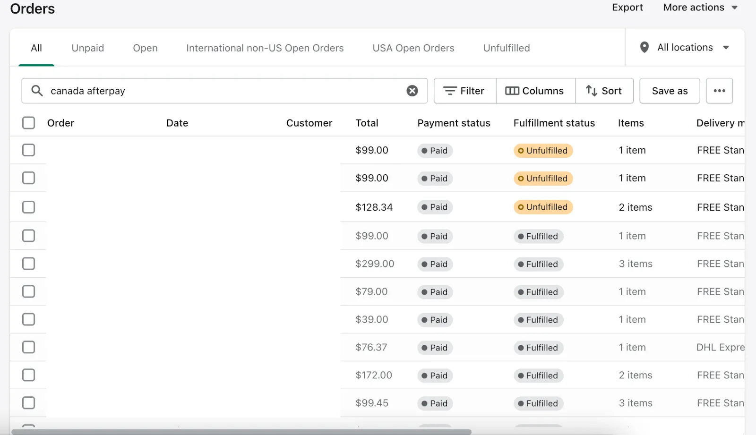Click the Unfulfilled badge on the $128.34 order
This screenshot has width=756, height=435.
pyautogui.click(x=543, y=207)
